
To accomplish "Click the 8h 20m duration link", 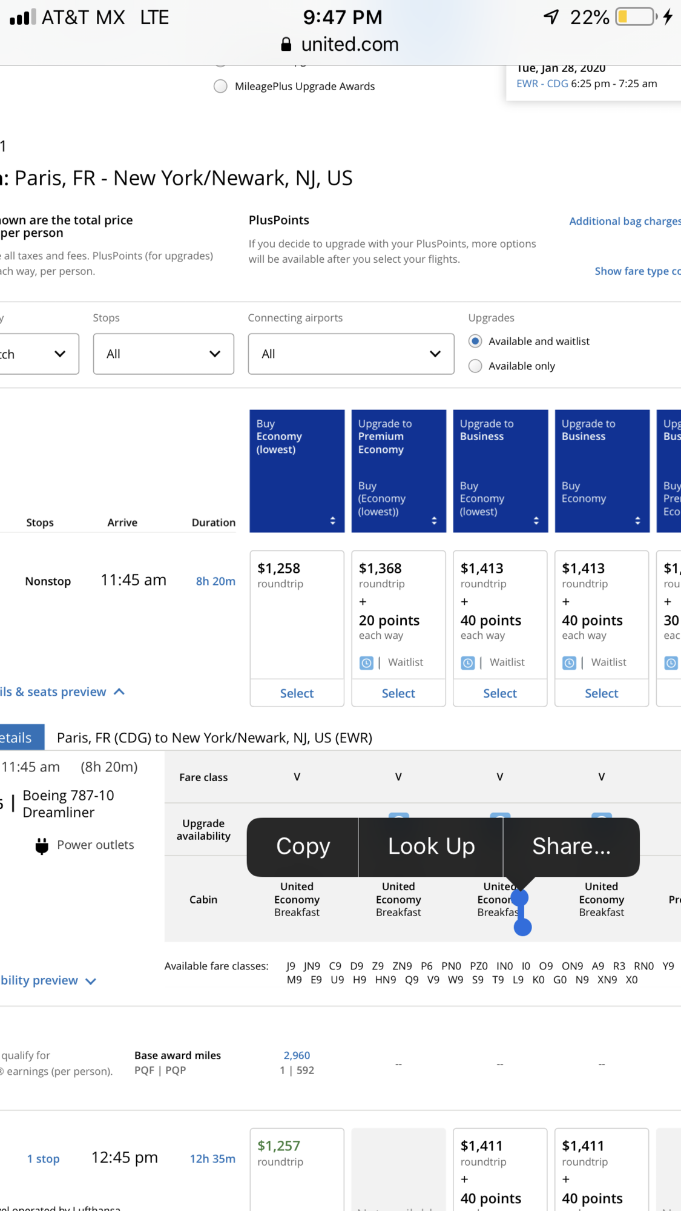I will coord(215,581).
